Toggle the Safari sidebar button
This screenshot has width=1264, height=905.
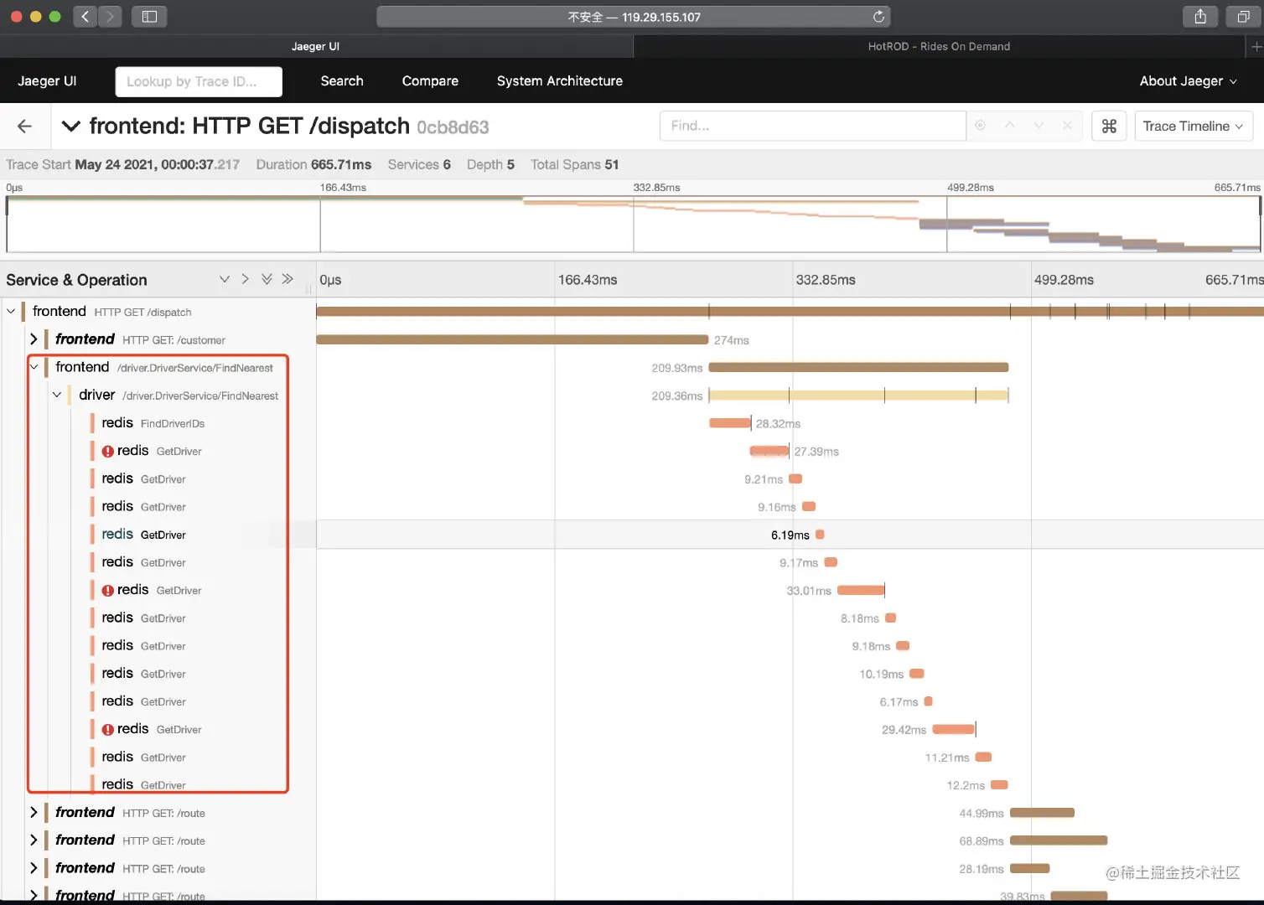pyautogui.click(x=149, y=17)
